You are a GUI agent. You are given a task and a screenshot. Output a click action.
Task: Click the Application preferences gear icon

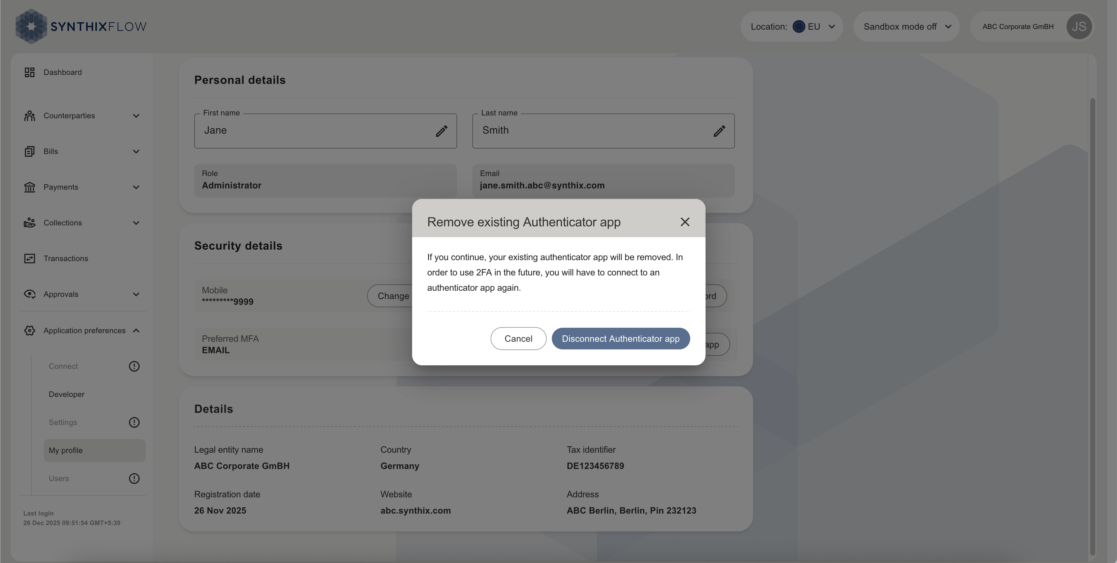pyautogui.click(x=29, y=331)
